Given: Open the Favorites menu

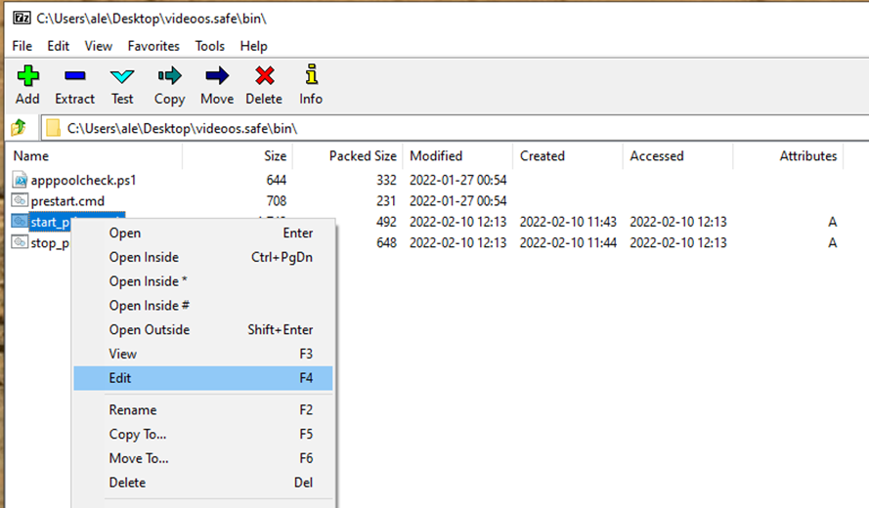Looking at the screenshot, I should [153, 46].
